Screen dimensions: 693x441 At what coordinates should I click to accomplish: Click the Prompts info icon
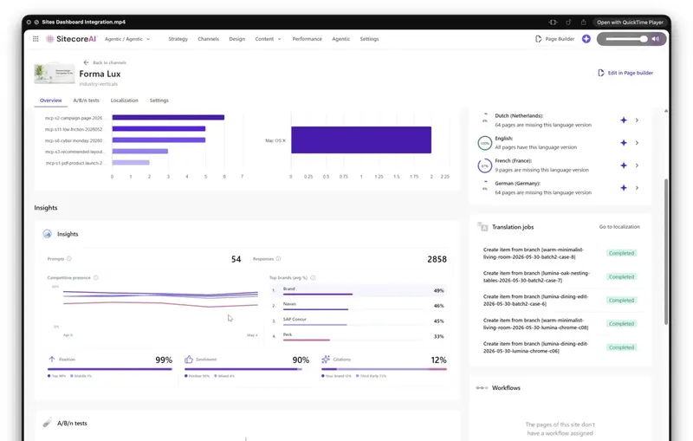click(x=69, y=259)
